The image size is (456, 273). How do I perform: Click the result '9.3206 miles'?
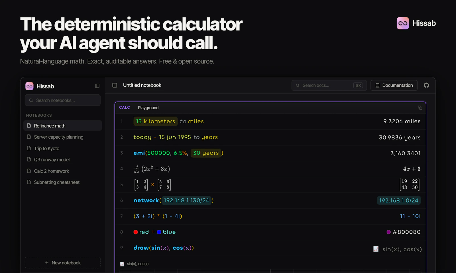(402, 121)
